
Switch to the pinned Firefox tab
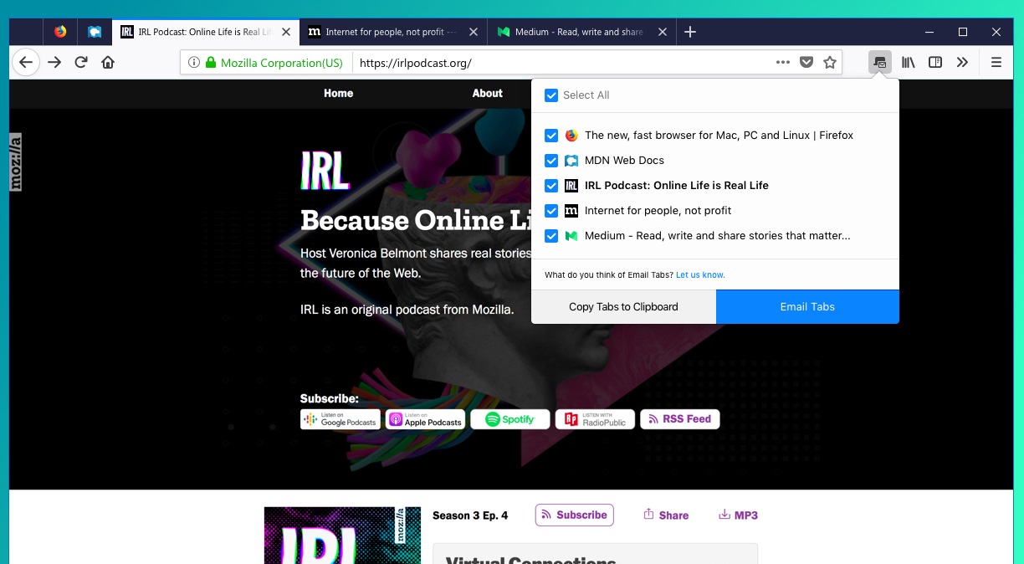pyautogui.click(x=60, y=32)
